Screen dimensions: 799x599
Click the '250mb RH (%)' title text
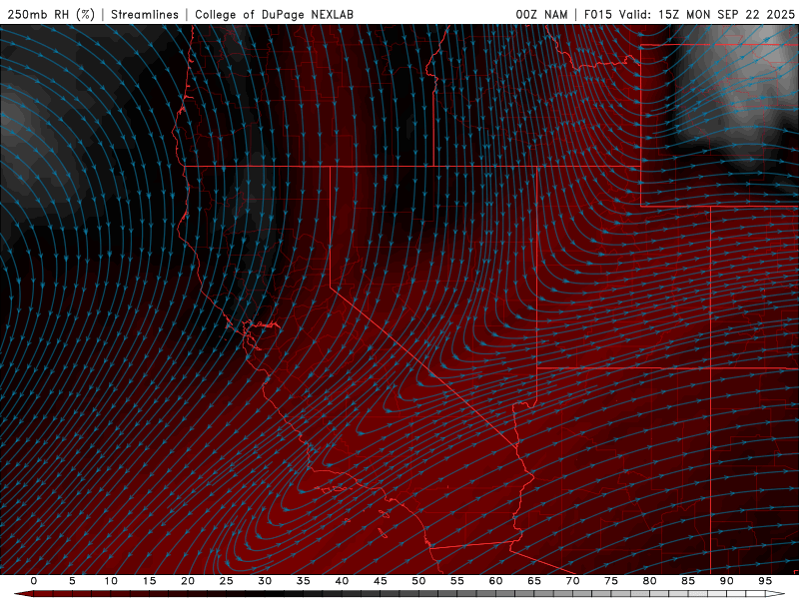point(51,14)
